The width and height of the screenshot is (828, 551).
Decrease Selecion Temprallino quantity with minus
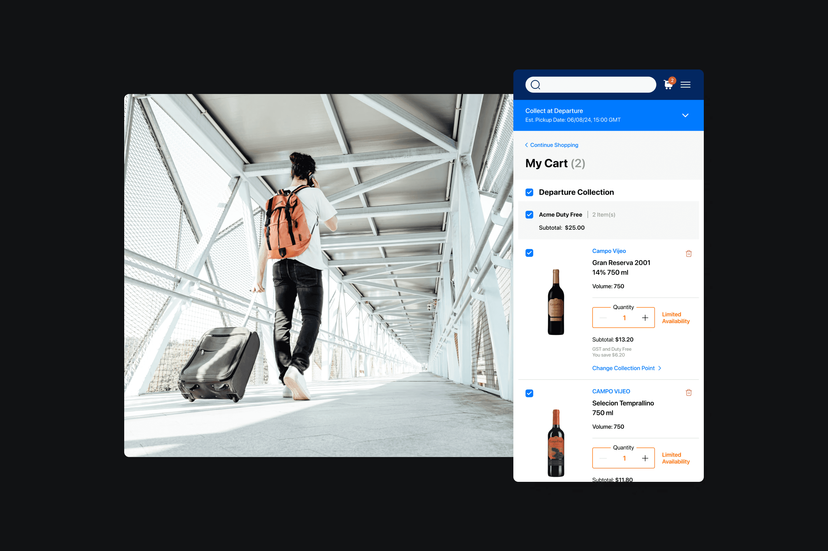point(603,458)
